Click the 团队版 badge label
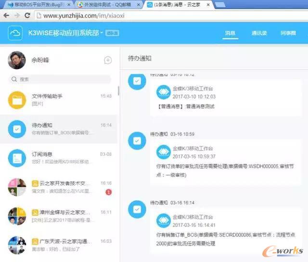Image resolution: width=308 pixels, height=262 pixels. (x=112, y=33)
